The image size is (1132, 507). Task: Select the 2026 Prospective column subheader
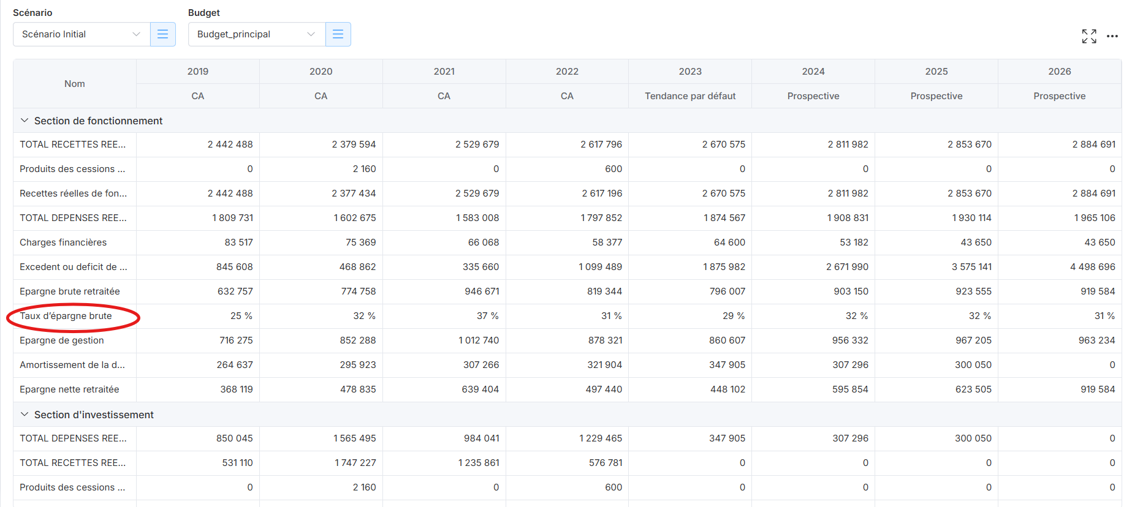[1058, 96]
